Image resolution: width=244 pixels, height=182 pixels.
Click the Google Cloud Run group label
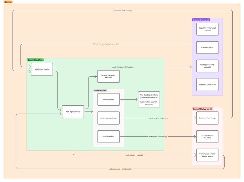click(x=35, y=60)
